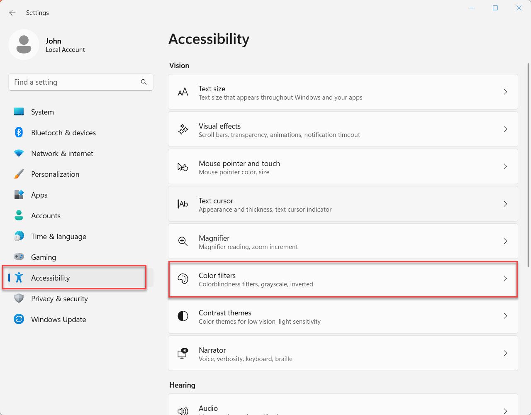531x415 pixels.
Task: Click the Visual effects sparkle icon
Action: click(183, 129)
